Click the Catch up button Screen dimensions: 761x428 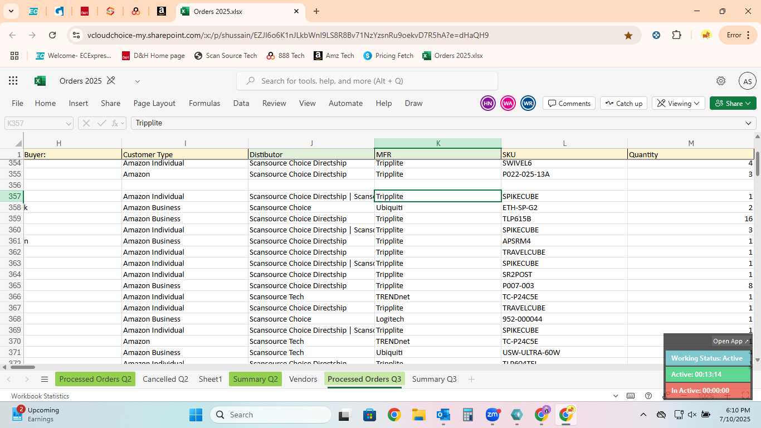pos(623,103)
